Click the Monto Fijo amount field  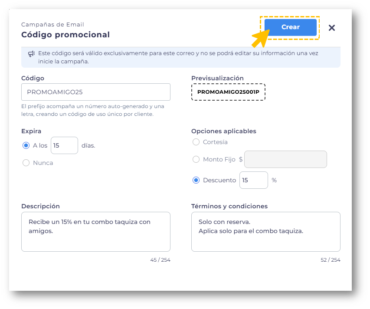(285, 159)
